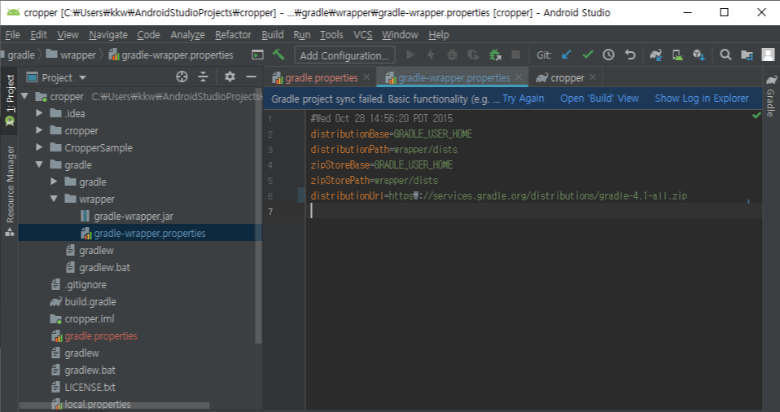This screenshot has height=412, width=780.
Task: Open Project Structure folder icon
Action: [x=747, y=55]
